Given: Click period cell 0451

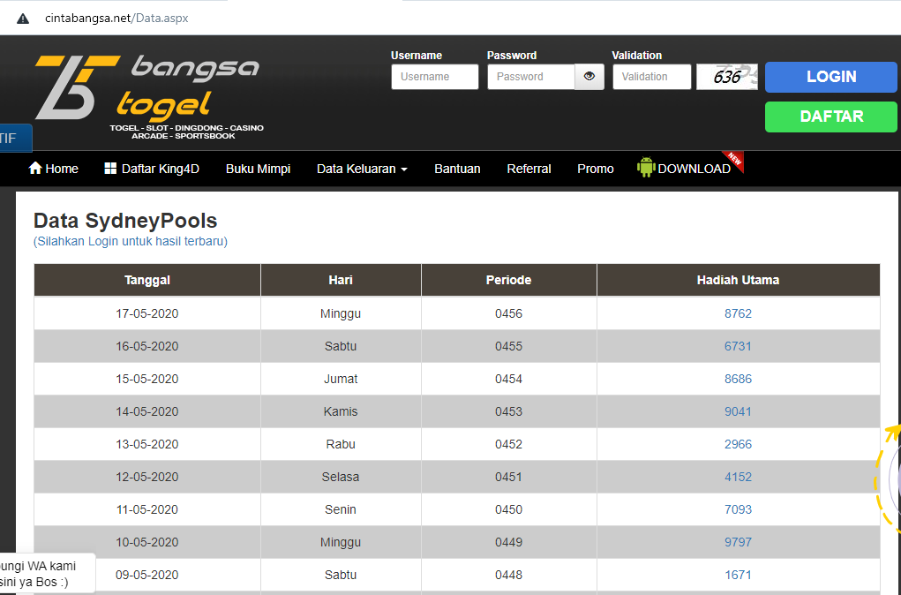Looking at the screenshot, I should click(x=508, y=477).
